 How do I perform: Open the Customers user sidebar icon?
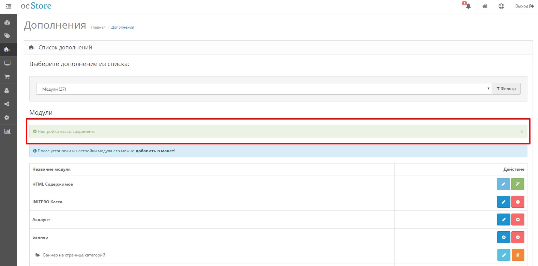[x=7, y=90]
